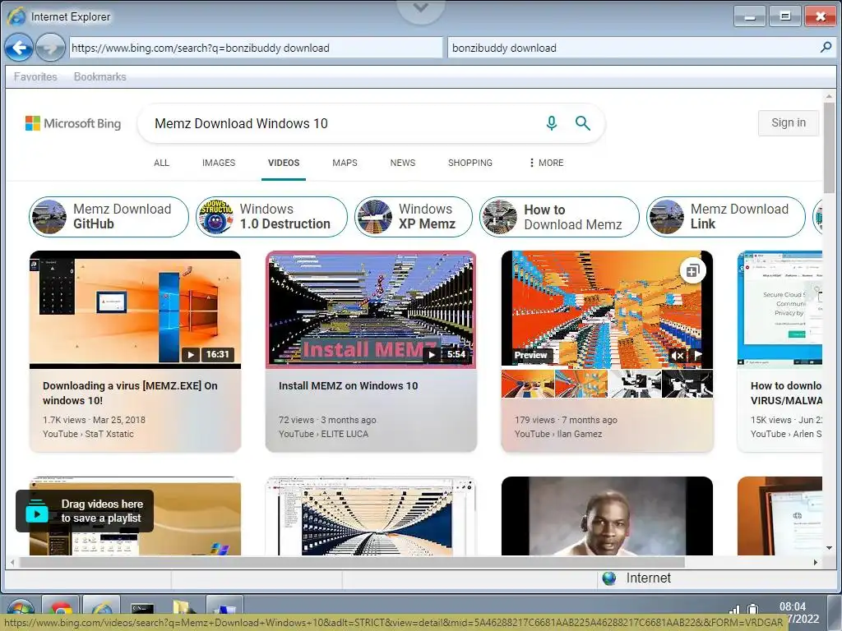
Task: Open the video thumbnail showing a man's face
Action: pyautogui.click(x=607, y=516)
